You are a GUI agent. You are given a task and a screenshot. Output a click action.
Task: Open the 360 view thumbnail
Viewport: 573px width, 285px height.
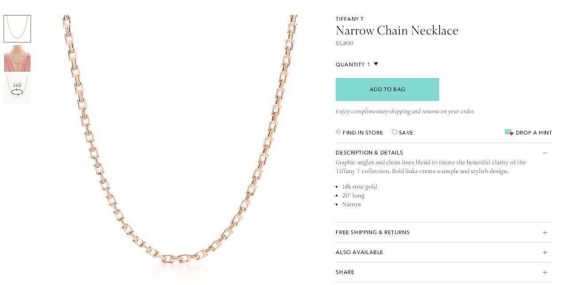coord(17,89)
